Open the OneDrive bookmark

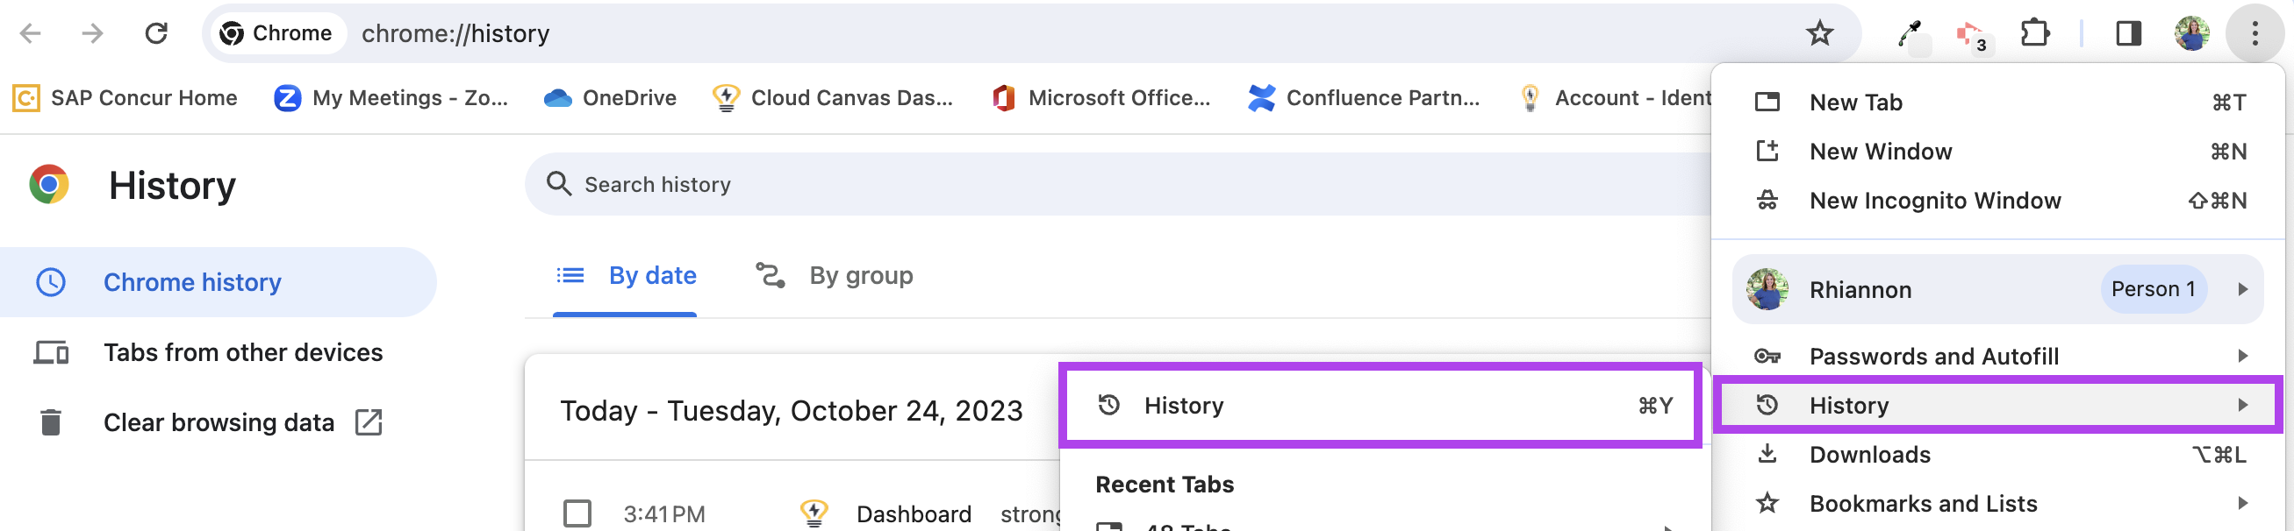click(x=610, y=98)
